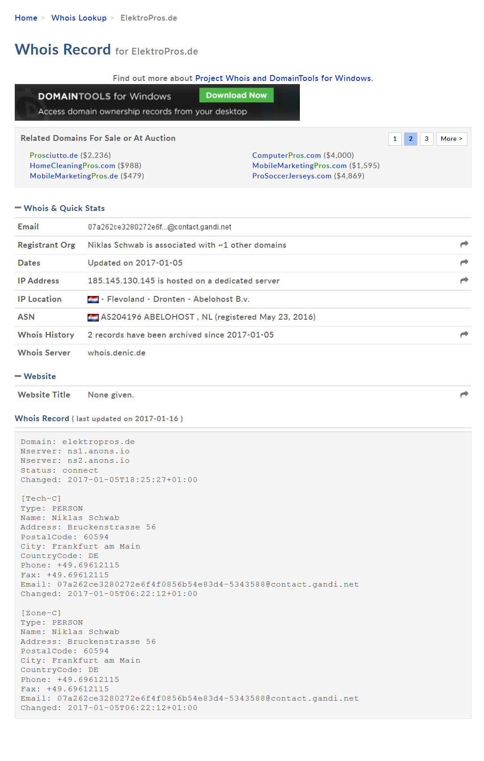This screenshot has width=484, height=761.
Task: Click 'ElektroPros.de' in the breadcrumb
Action: (x=149, y=18)
